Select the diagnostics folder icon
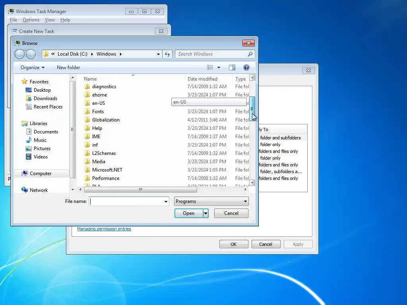 87,86
